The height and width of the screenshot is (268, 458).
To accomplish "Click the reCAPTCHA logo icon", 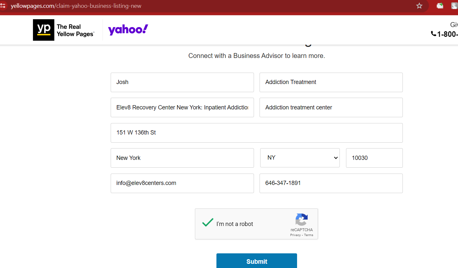I will [x=302, y=220].
